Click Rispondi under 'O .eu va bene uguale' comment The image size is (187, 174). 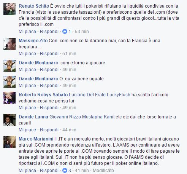click(49, 86)
